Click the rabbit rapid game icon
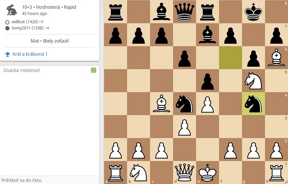This screenshot has height=184, width=288. point(12,10)
